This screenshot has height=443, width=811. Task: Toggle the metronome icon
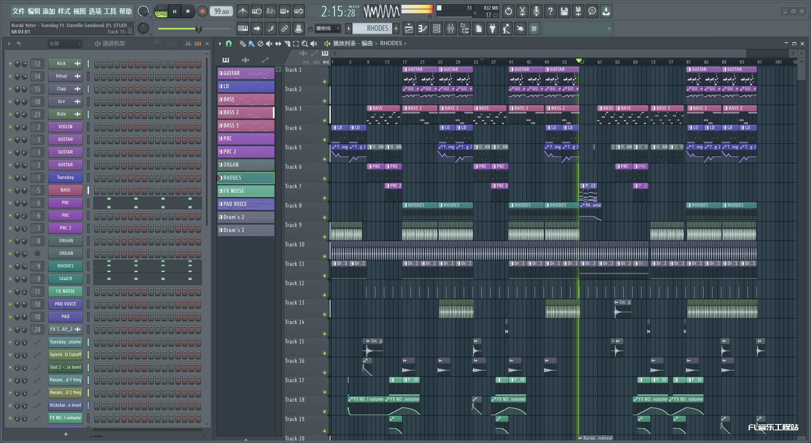pos(242,11)
